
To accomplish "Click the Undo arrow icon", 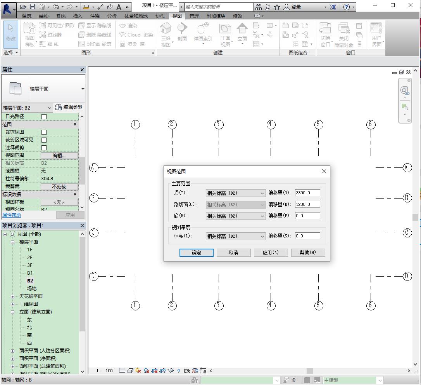I will [x=56, y=7].
